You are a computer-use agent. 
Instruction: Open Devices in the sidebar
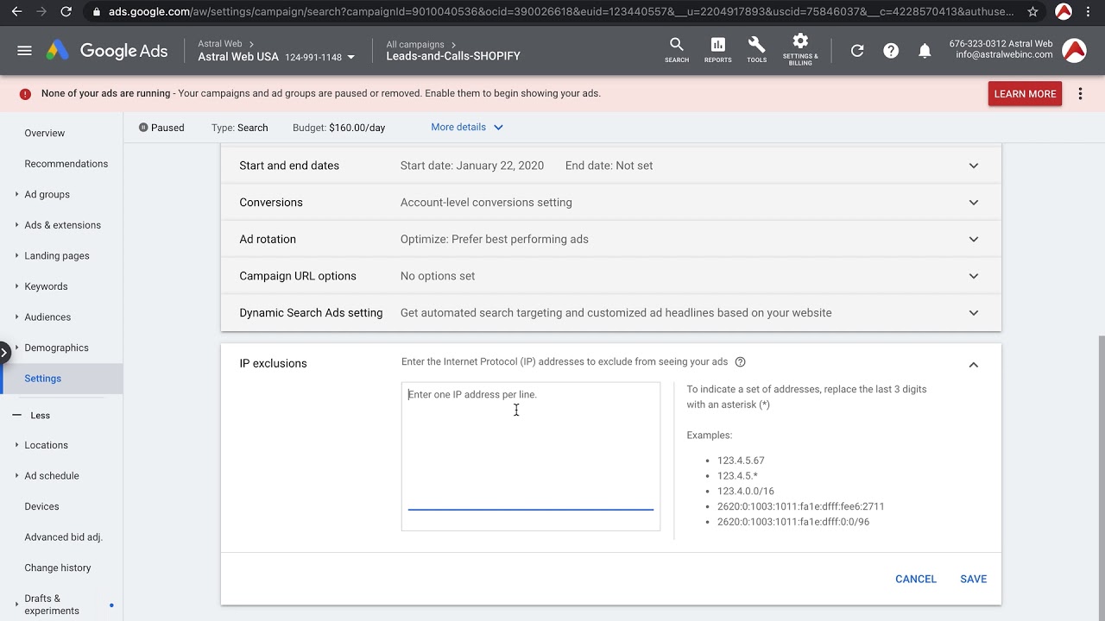tap(41, 506)
